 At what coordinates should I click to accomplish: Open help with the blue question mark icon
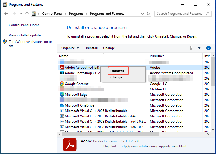209,48
